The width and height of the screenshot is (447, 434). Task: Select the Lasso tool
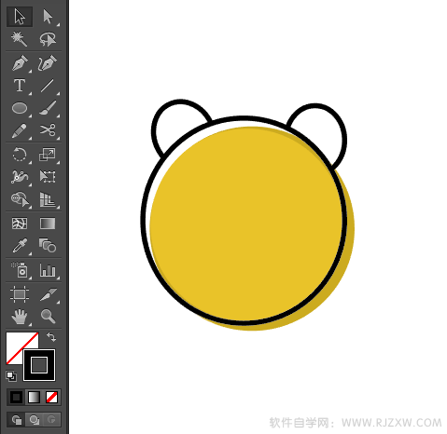(x=48, y=39)
